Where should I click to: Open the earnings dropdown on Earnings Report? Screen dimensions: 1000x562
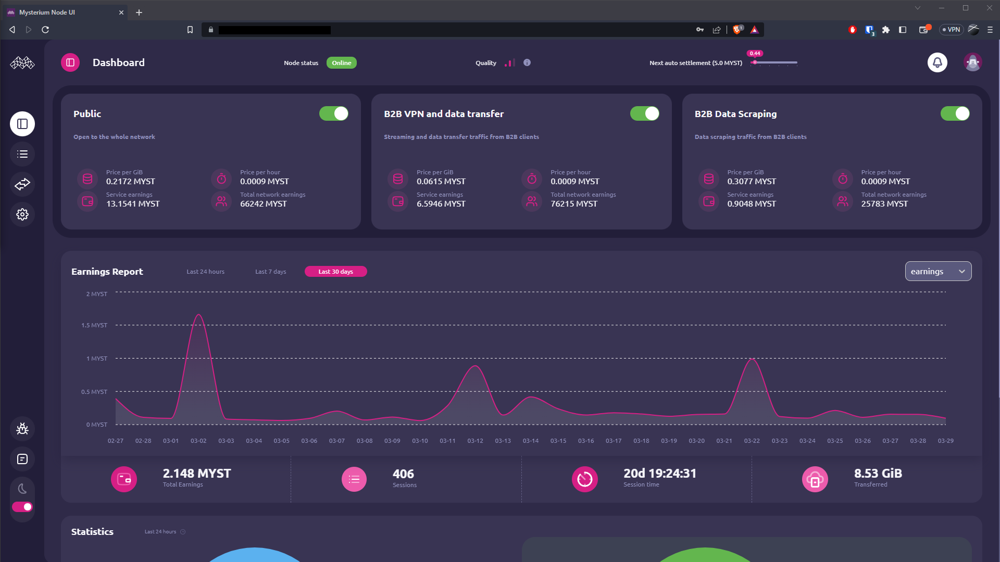938,271
